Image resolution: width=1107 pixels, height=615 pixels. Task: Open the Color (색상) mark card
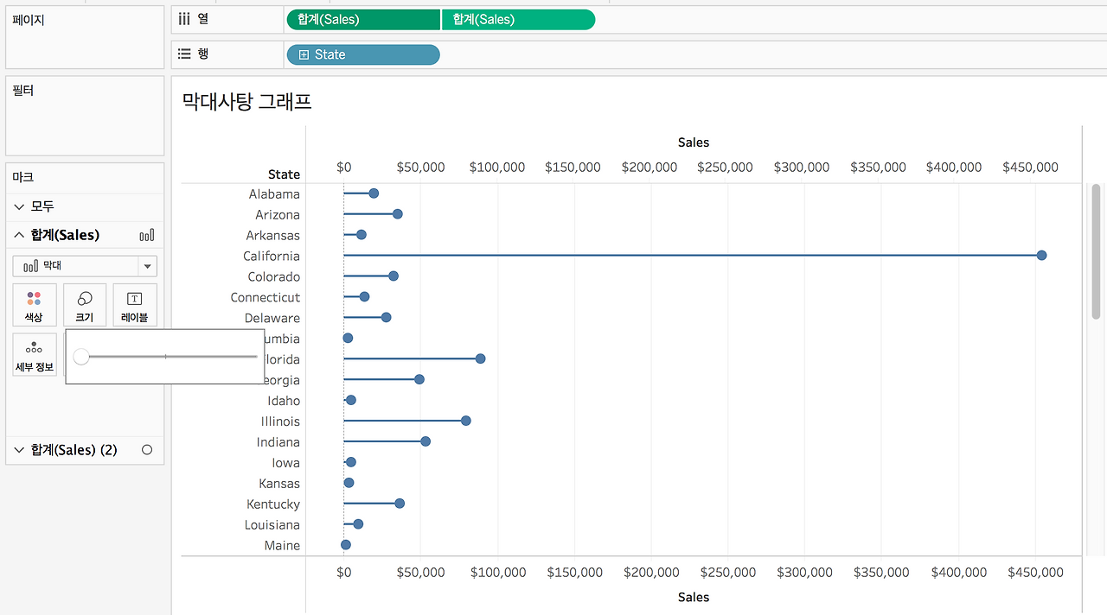[x=34, y=305]
